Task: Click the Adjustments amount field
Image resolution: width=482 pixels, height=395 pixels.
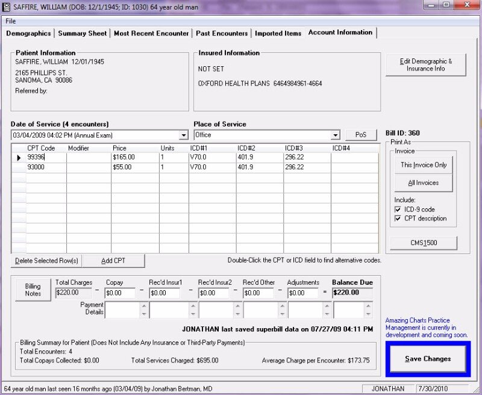Action: 302,293
